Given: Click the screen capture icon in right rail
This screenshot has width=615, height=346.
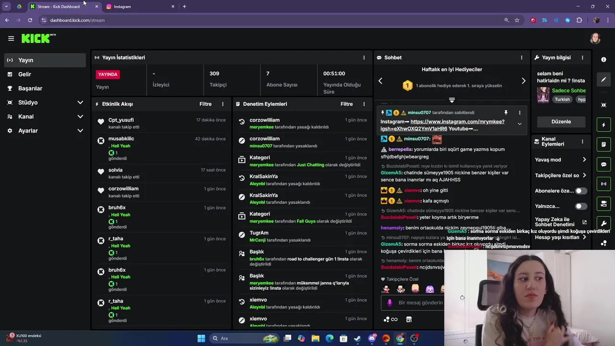Looking at the screenshot, I should click(604, 105).
